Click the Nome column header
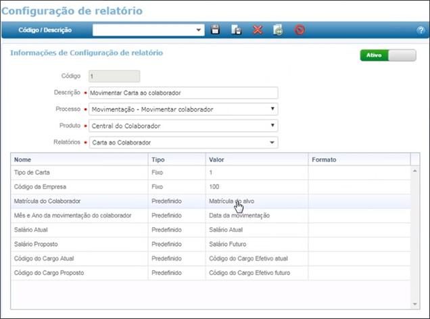Viewport: 430px width, 319px height. [79, 159]
